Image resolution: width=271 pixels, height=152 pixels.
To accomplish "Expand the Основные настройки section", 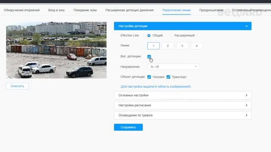I will [183, 95].
